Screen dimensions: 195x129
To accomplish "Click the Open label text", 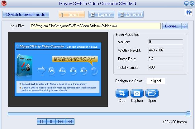I will tap(152, 101).
